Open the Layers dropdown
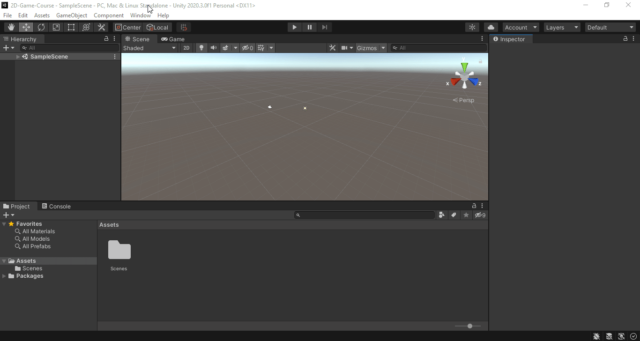The height and width of the screenshot is (341, 640). tap(562, 27)
